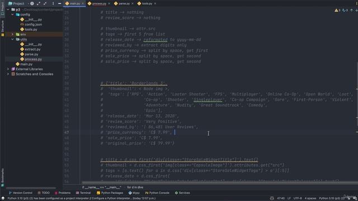358x201 pixels.
Task: Change indent setting 4 spaces
Action: coord(310,198)
